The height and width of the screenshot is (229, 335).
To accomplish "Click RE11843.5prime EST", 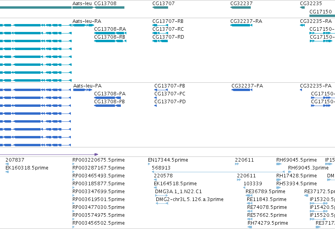I will (250, 203).
